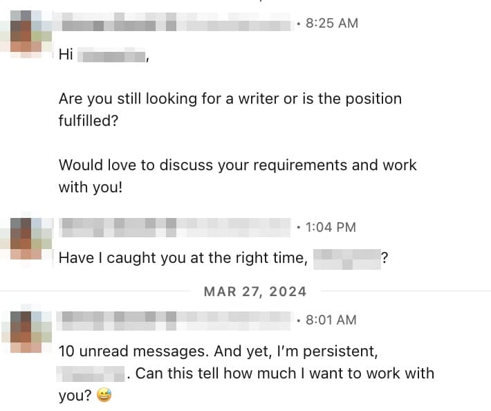The height and width of the screenshot is (411, 491).
Task: Click the 8:25 AM timestamp
Action: click(332, 24)
